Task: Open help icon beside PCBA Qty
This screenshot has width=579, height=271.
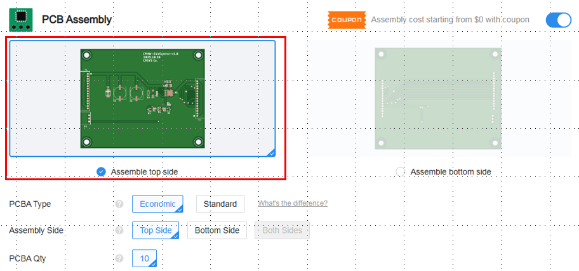Action: pos(119,259)
